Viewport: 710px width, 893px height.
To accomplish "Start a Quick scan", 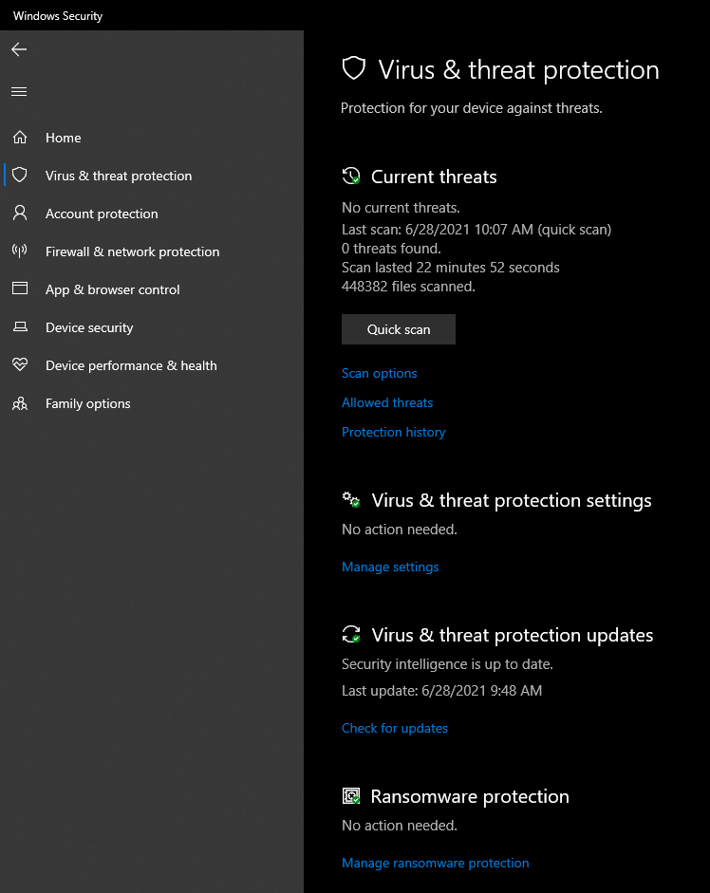I will pos(399,329).
